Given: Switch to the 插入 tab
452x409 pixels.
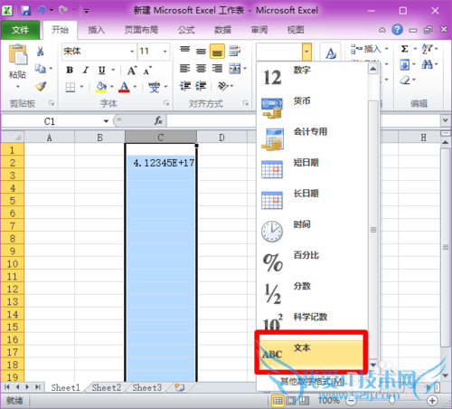Looking at the screenshot, I should (x=96, y=30).
